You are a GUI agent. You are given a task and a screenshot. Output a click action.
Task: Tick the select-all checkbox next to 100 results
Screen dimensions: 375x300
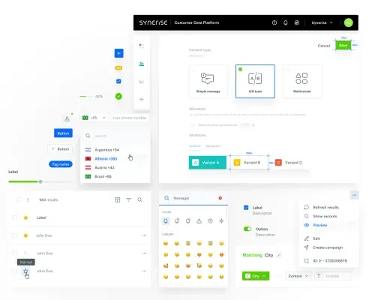coord(19,199)
